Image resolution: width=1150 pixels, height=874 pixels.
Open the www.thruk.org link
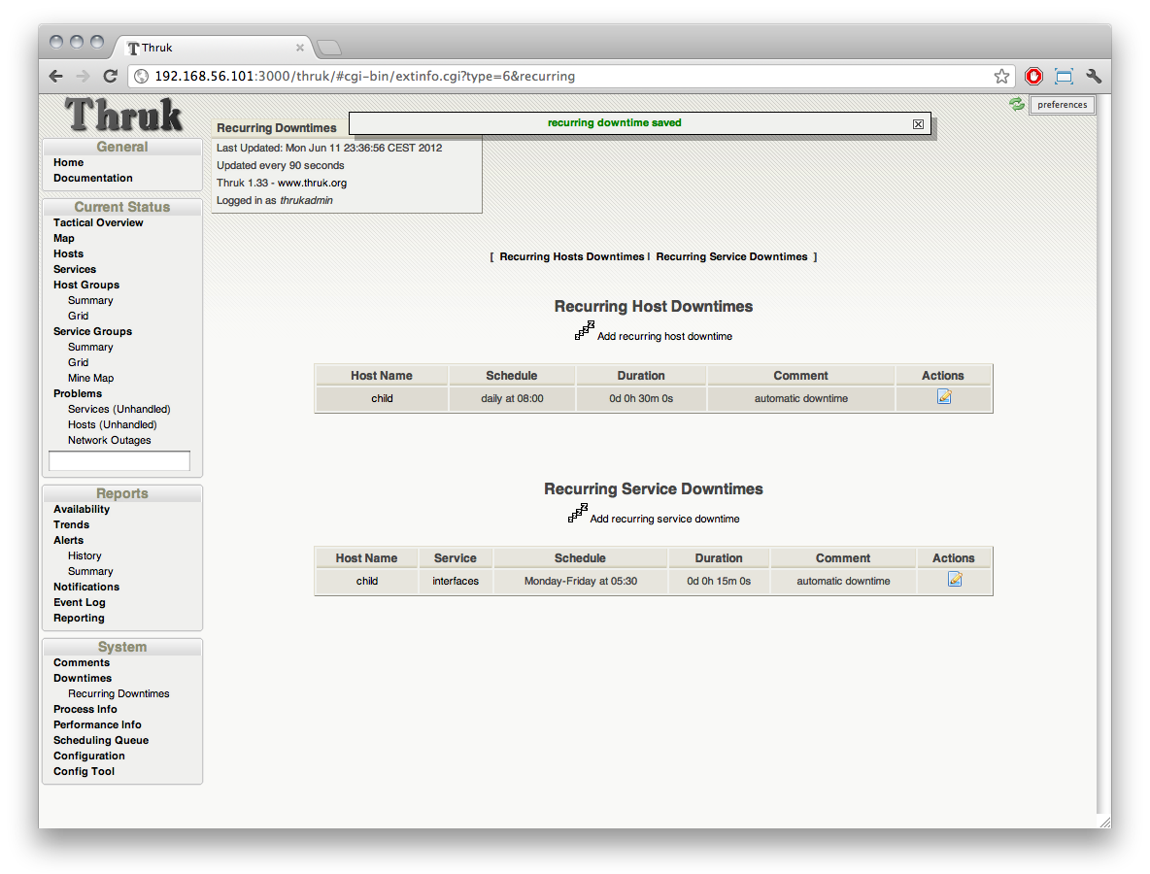point(312,183)
